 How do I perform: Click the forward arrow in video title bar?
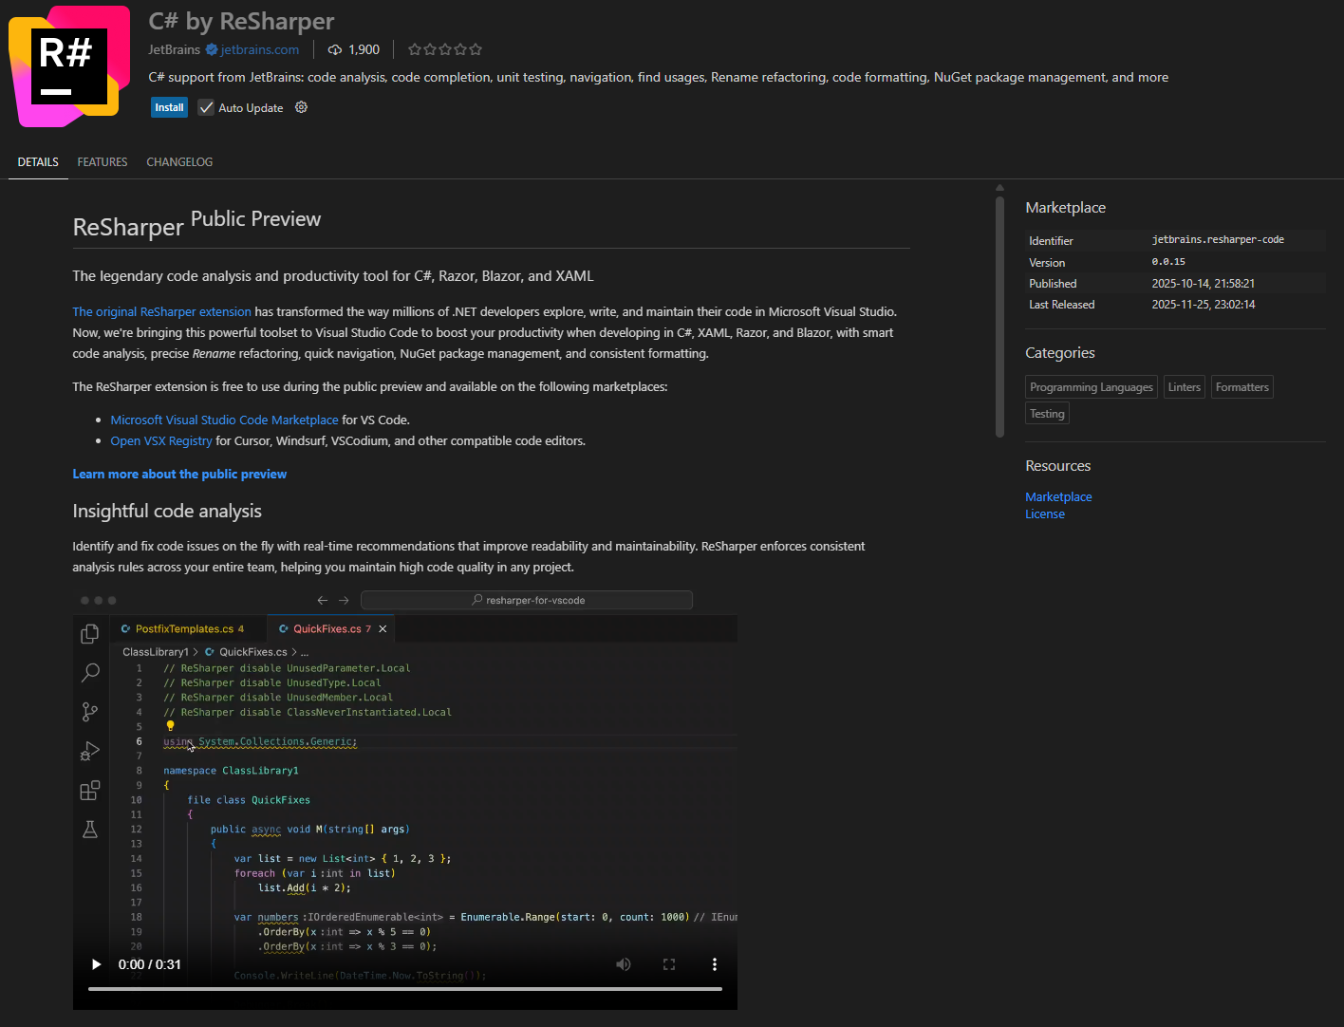click(x=344, y=600)
